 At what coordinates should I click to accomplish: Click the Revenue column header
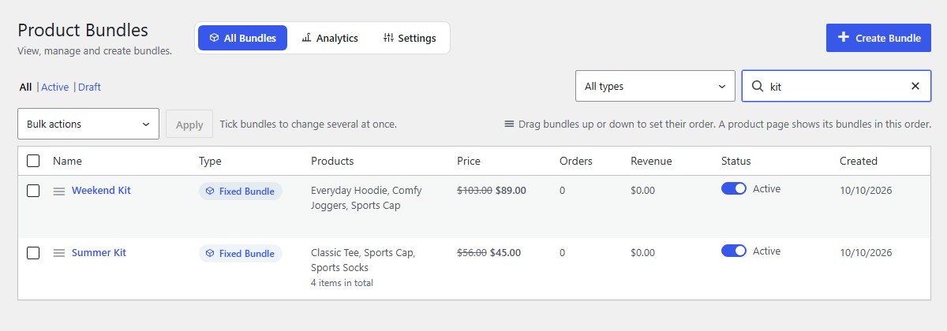pyautogui.click(x=651, y=161)
